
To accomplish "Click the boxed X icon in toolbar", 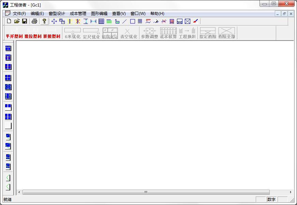I will click(x=188, y=21).
